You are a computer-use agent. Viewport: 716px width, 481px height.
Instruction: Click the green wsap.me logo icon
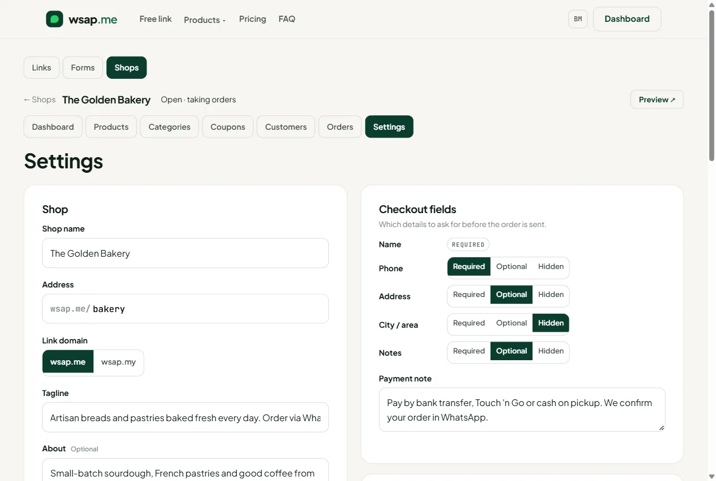(54, 19)
